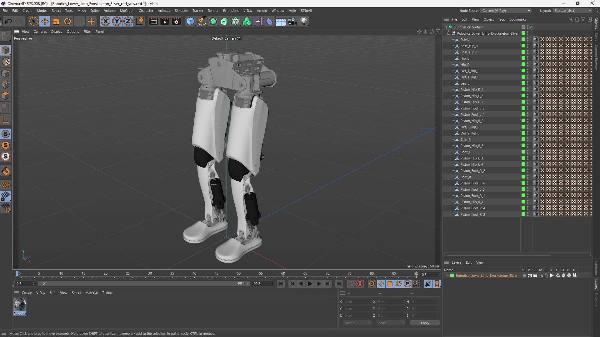Select the Rotate tool icon
Viewport: 600px width, 337px height.
tap(67, 21)
